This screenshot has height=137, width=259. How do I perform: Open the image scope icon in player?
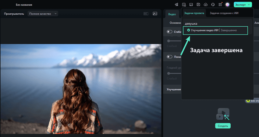[x=155, y=14]
